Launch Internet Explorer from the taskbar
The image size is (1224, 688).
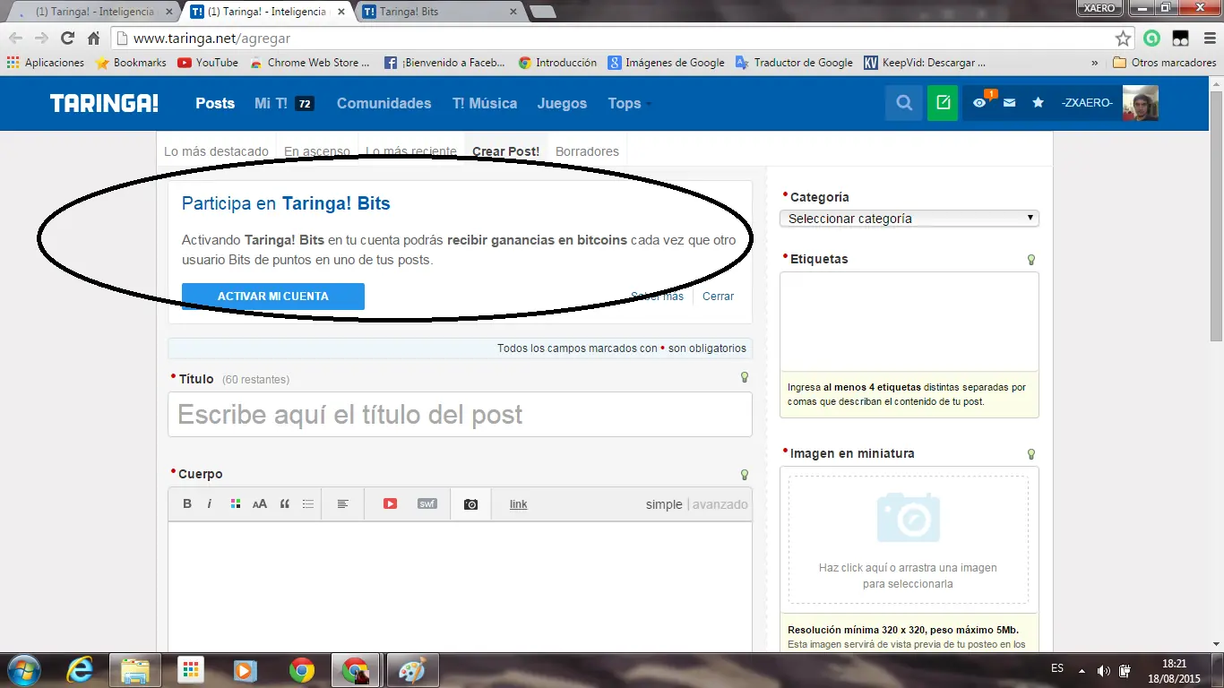click(81, 670)
